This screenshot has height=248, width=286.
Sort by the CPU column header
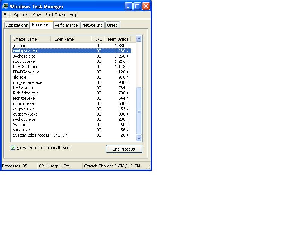click(x=98, y=39)
